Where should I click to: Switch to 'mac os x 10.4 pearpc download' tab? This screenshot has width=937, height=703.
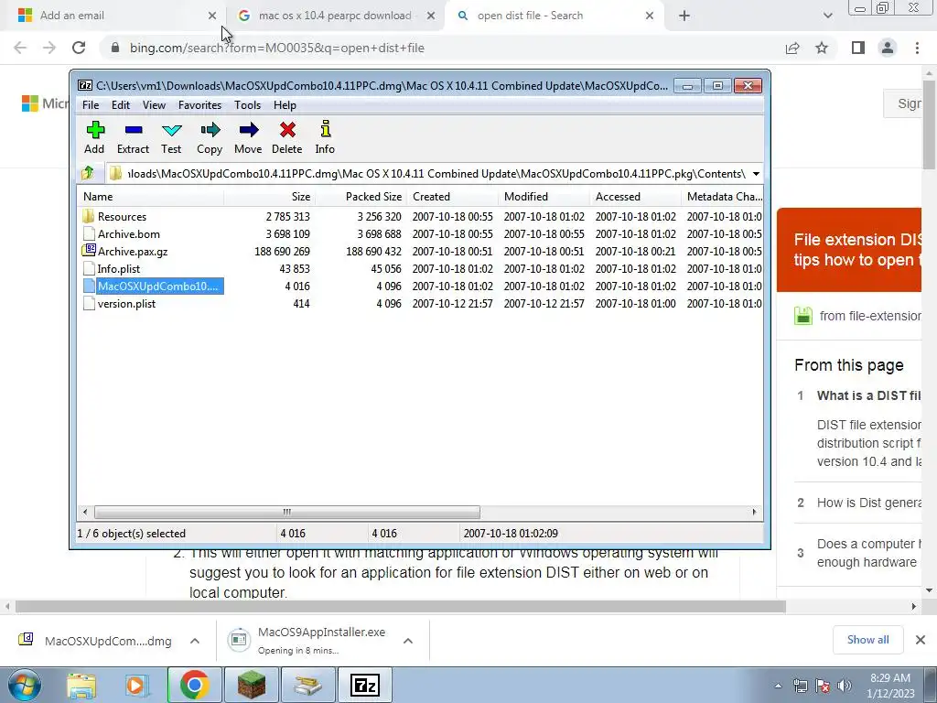(x=335, y=16)
